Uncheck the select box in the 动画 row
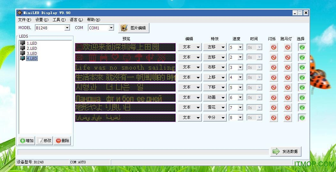Image resolution: width=336 pixels, height=172 pixels. click(x=302, y=97)
